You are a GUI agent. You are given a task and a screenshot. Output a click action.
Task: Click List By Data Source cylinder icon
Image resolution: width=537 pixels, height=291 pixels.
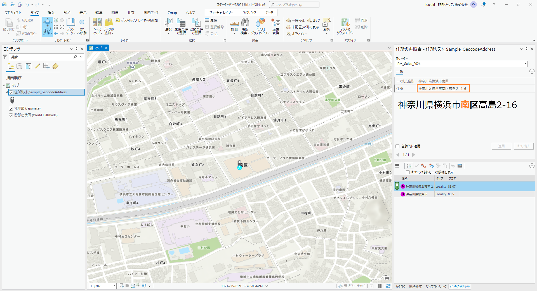coord(19,66)
